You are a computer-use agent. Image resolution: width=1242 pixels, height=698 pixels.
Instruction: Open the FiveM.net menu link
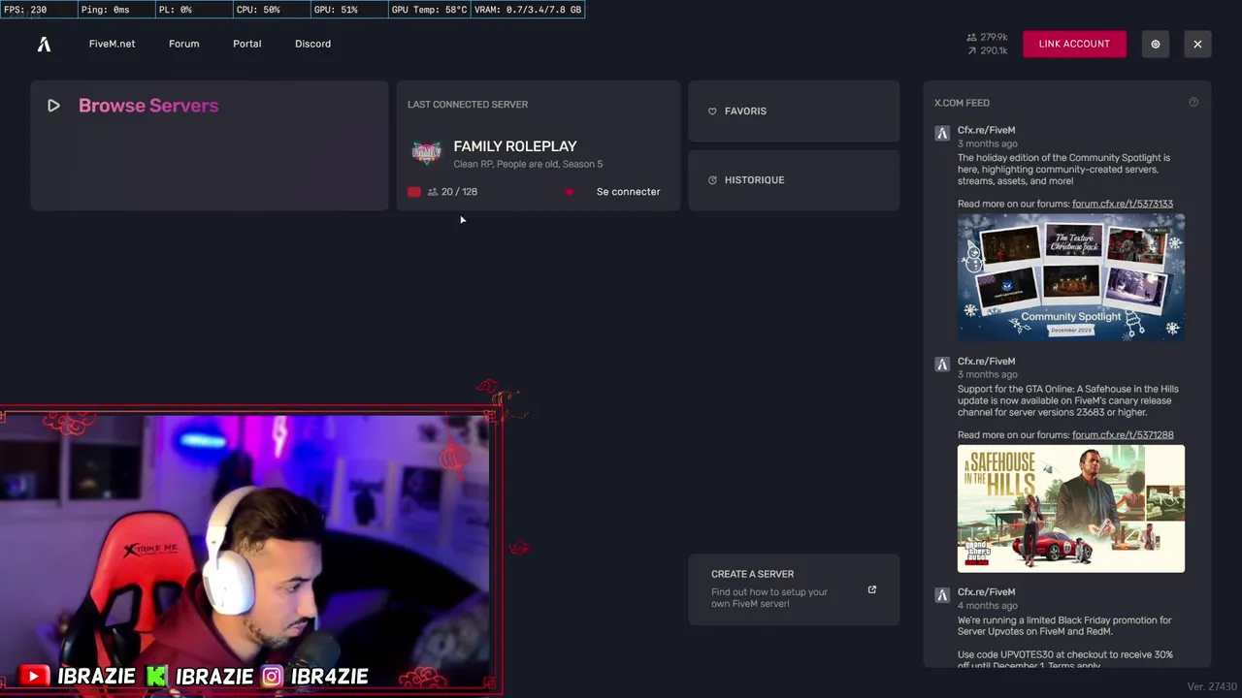[x=112, y=44]
